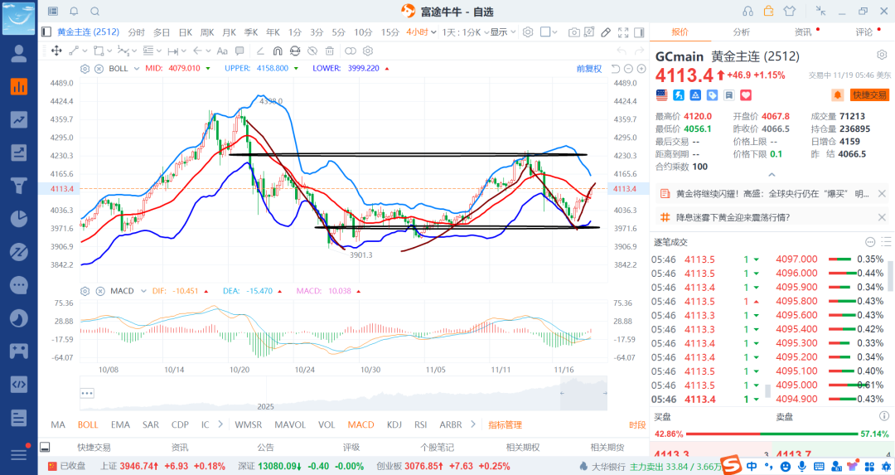Viewport: 895px width, 475px height.
Task: Click the notification bell icon in title bar
Action: (75, 12)
